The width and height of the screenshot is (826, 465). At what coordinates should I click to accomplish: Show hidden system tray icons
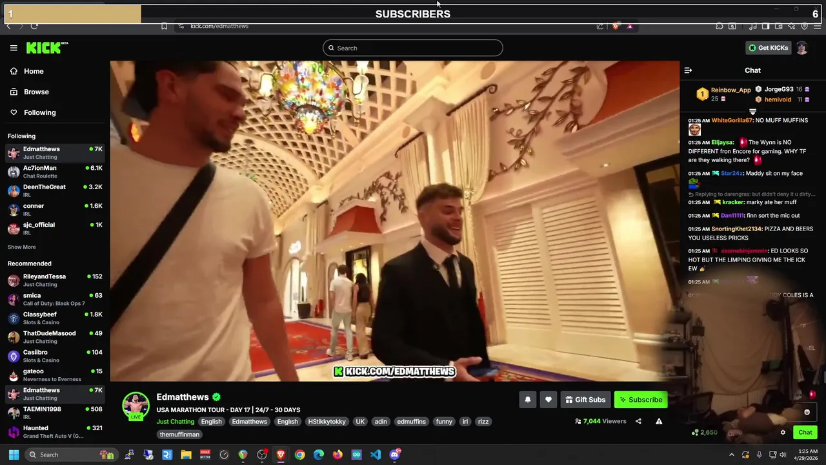pyautogui.click(x=731, y=455)
